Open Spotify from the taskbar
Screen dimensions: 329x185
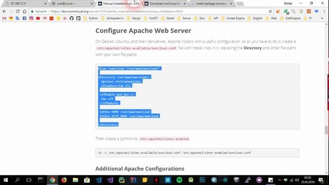point(179,180)
